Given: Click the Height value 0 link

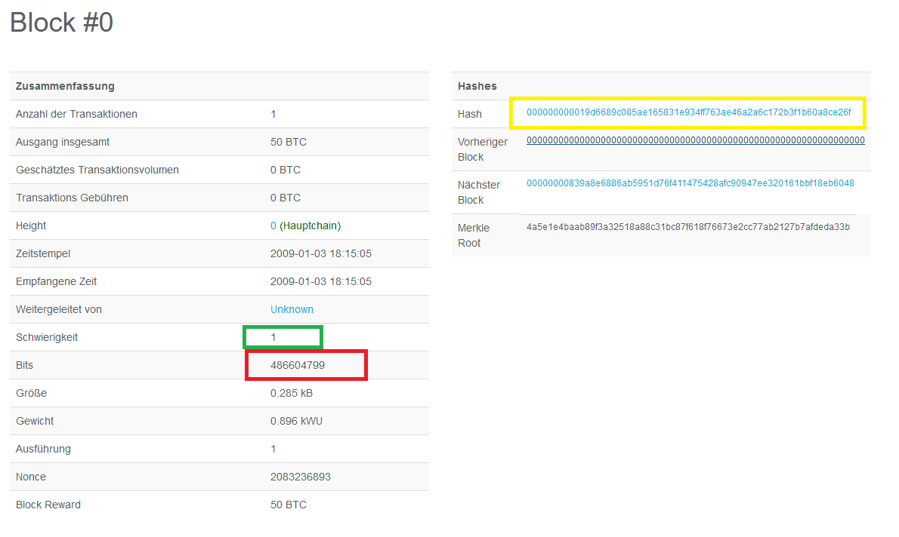Looking at the screenshot, I should pos(273,226).
